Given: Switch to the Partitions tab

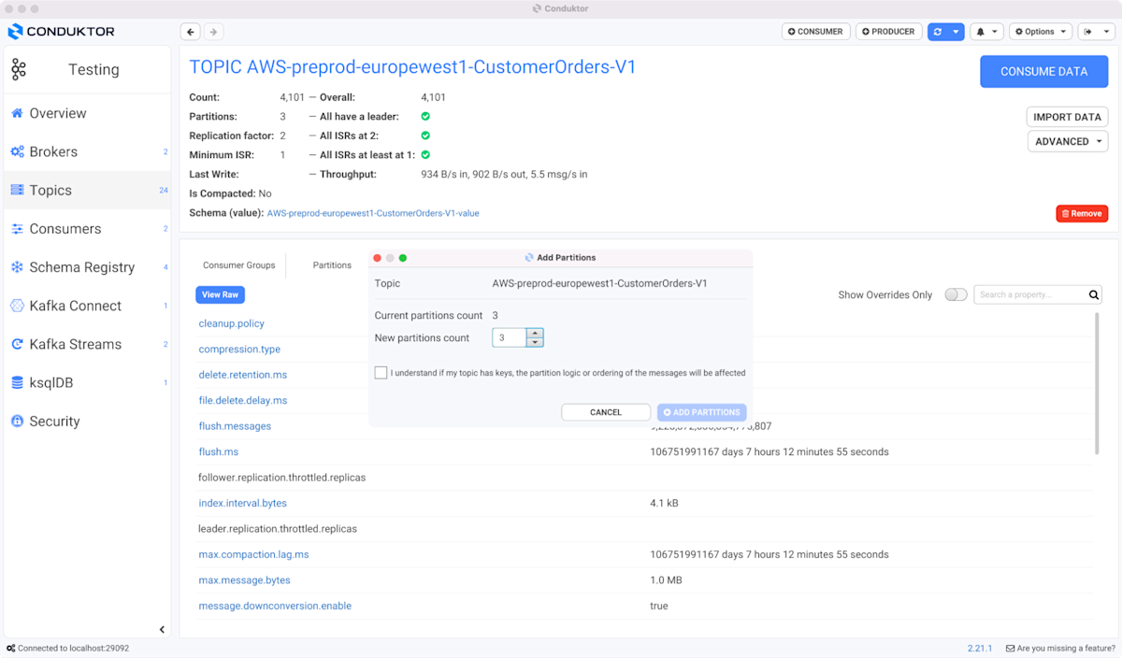Looking at the screenshot, I should (x=332, y=265).
